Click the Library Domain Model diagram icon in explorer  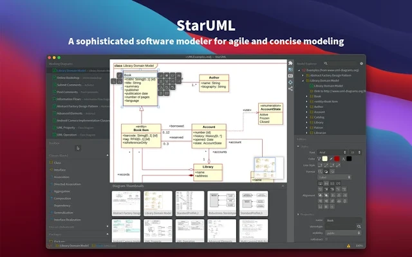click(312, 85)
